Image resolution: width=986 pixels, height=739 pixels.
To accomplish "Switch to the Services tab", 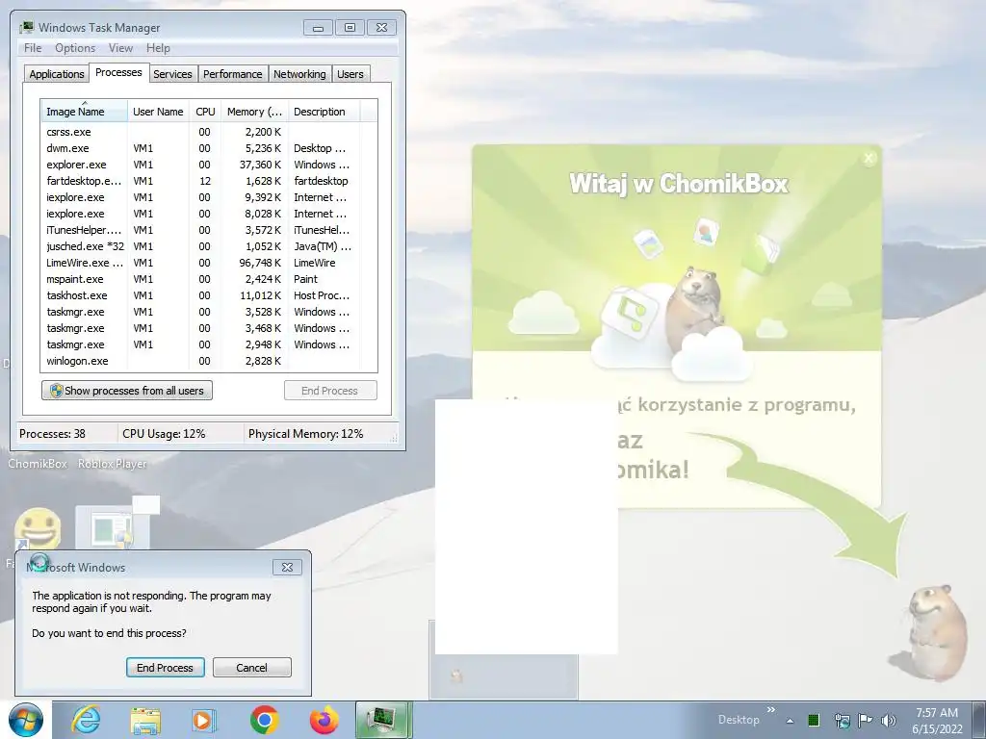I will [x=173, y=74].
